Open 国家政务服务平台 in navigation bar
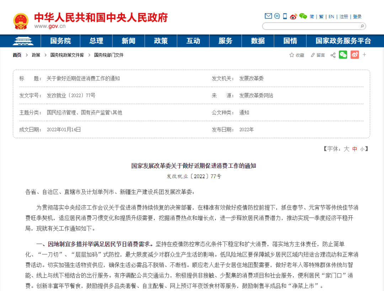 click(x=343, y=41)
